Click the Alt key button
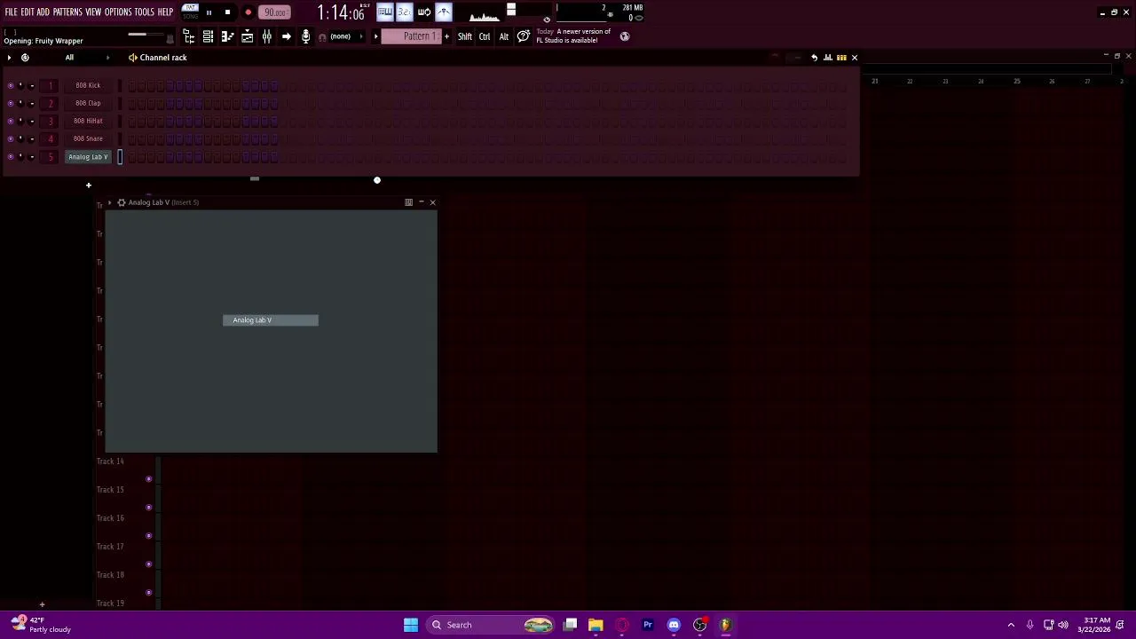 click(504, 36)
